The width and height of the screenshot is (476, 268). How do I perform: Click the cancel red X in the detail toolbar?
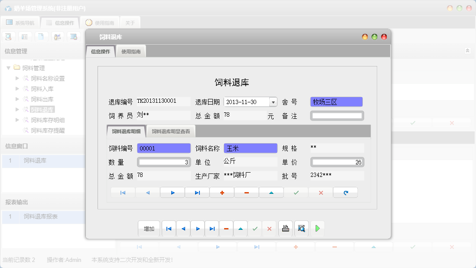(x=321, y=192)
